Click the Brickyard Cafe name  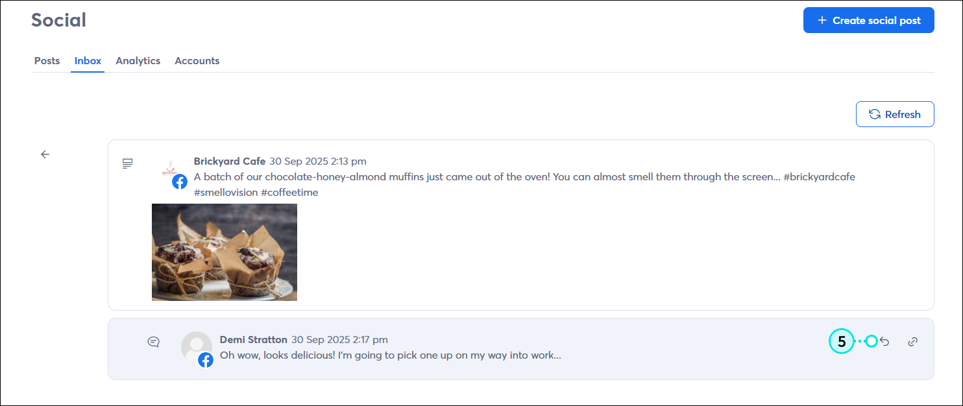(230, 161)
